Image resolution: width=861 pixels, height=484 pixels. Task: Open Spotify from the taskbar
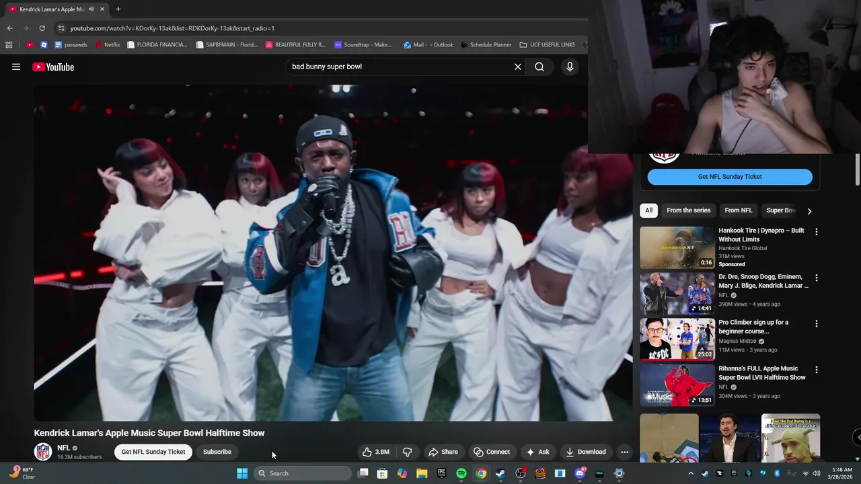[x=461, y=473]
